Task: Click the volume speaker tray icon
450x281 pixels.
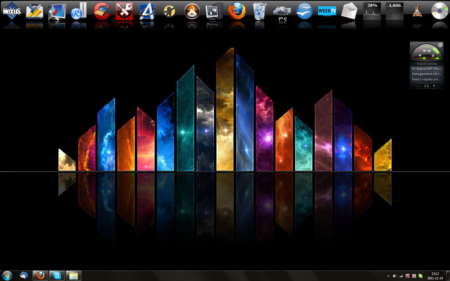Action: tap(395, 276)
